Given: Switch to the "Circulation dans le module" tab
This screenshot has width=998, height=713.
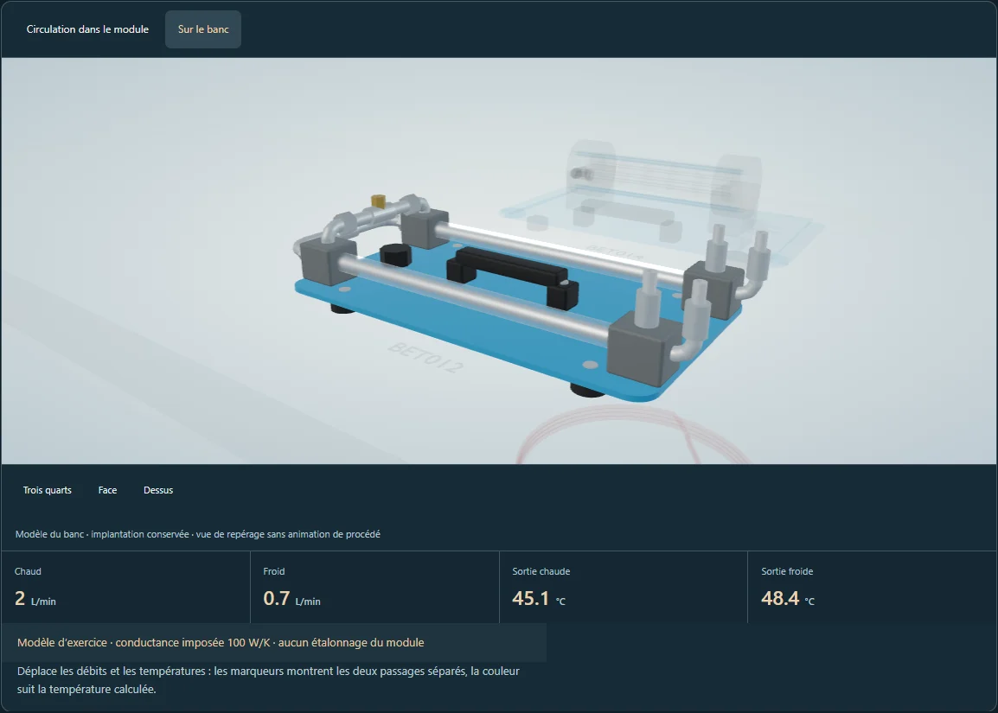Looking at the screenshot, I should coord(87,29).
